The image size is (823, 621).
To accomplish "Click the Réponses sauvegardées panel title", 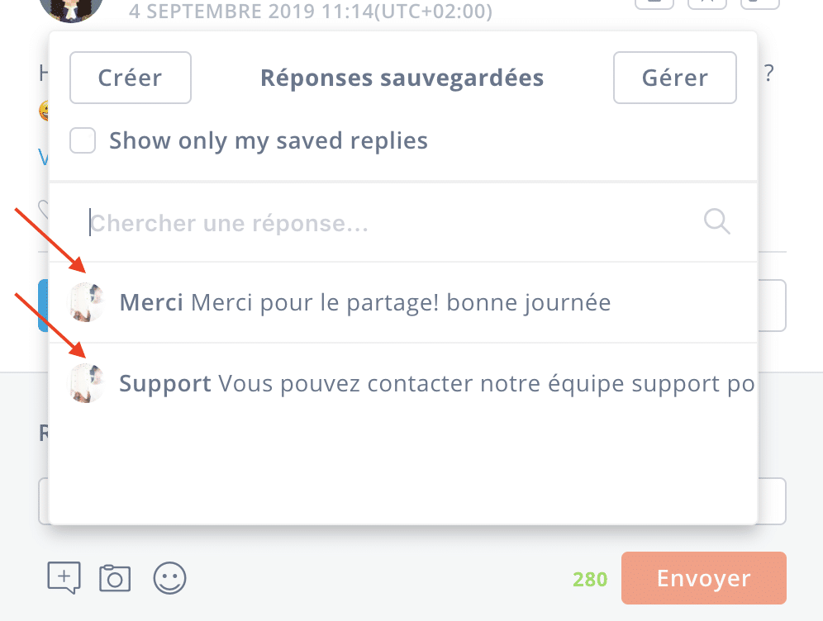I will coord(402,78).
